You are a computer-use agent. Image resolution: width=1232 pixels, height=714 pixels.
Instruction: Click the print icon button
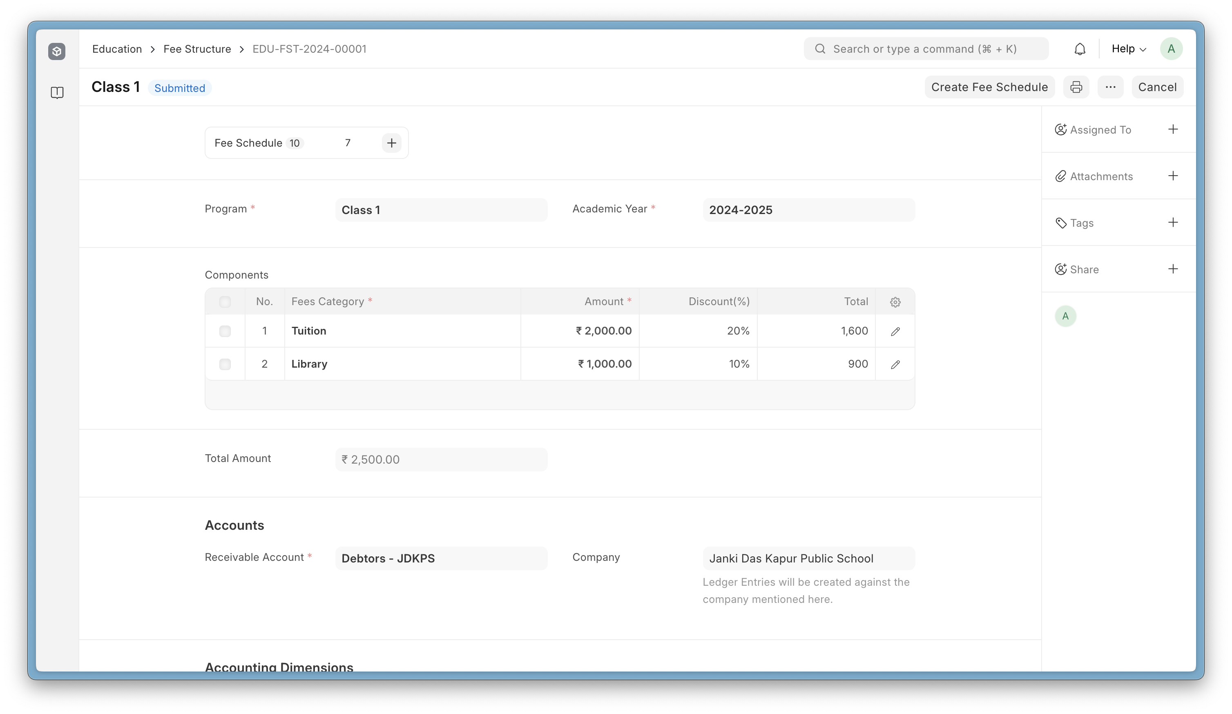click(1076, 87)
